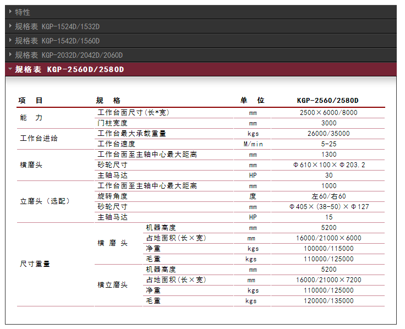Screen dimensions: 405x329
Task: Click 工作台面尺寸(长*宽) row label
Action: [x=133, y=113]
